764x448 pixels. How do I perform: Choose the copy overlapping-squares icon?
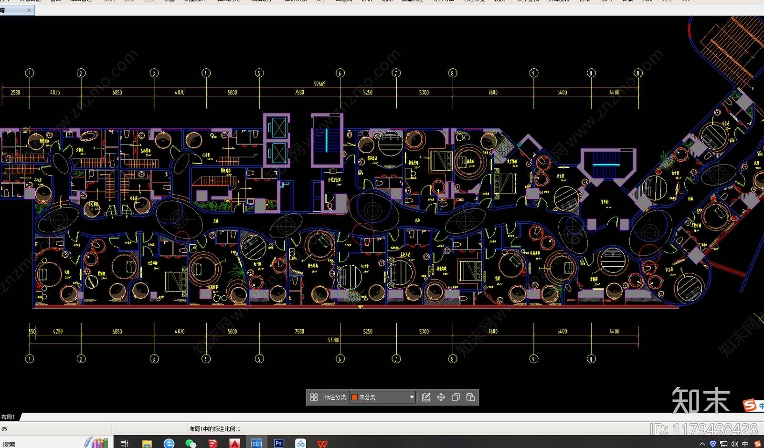click(456, 397)
